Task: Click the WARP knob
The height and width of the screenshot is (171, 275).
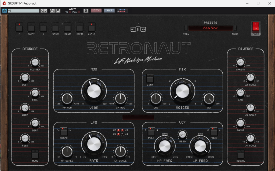Action: (x=25, y=108)
